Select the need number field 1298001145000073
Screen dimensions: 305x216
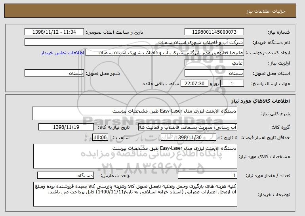click(214, 32)
